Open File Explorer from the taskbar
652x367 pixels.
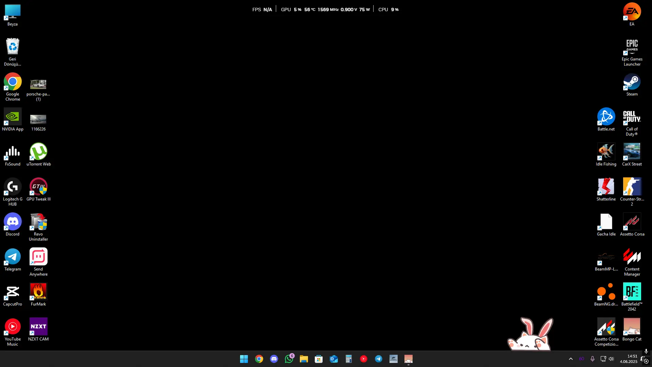(x=304, y=359)
